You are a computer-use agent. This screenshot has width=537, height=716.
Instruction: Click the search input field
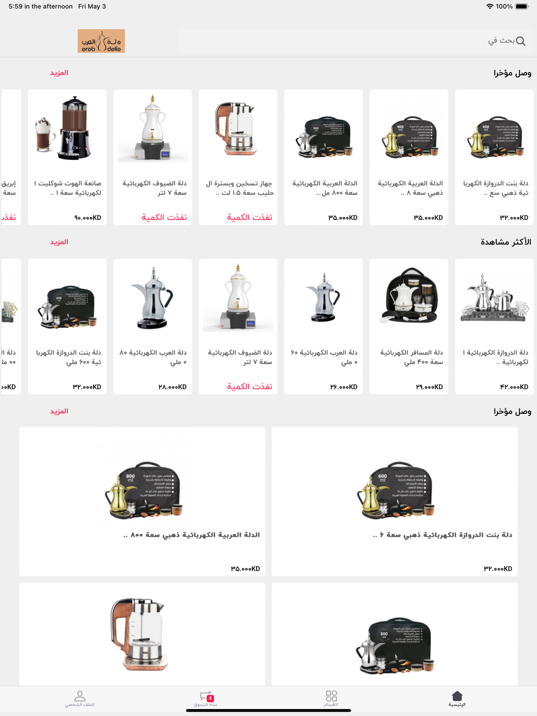coord(354,41)
